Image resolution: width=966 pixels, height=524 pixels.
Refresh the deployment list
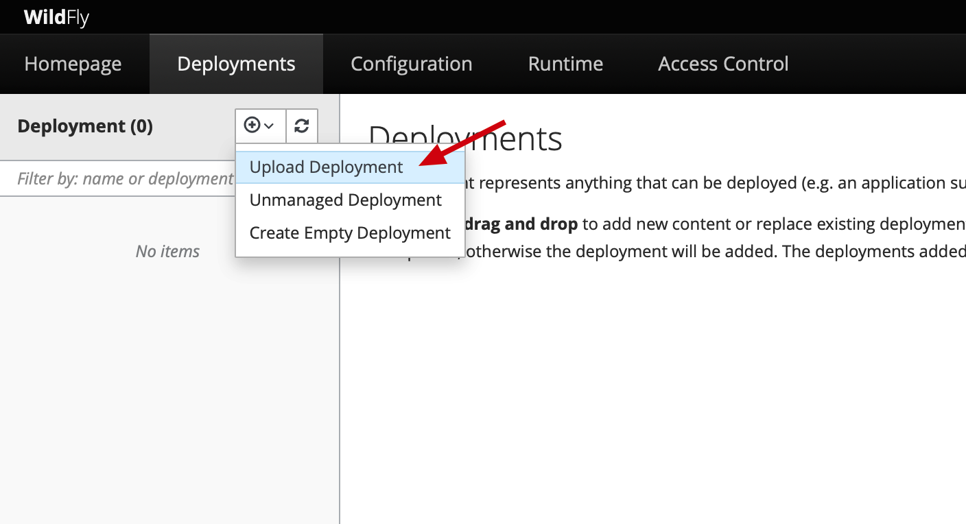coord(302,126)
